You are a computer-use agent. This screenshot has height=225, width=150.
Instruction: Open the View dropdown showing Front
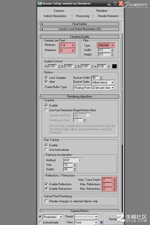[x=96, y=222]
